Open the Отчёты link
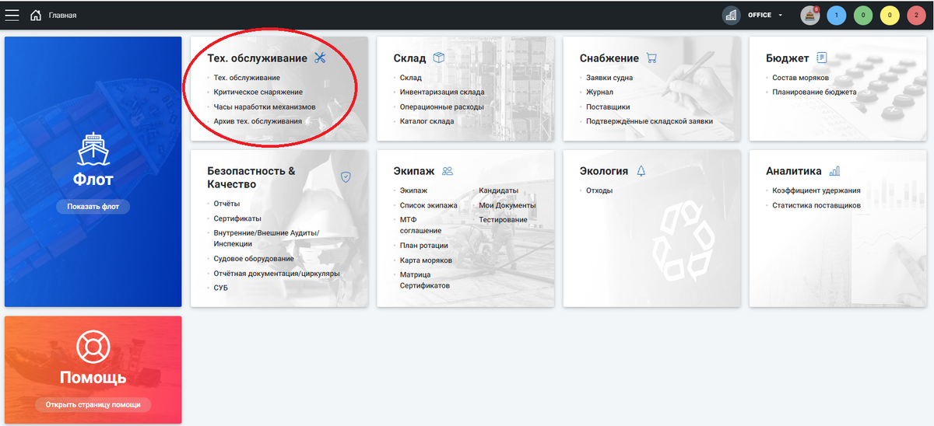 pyautogui.click(x=226, y=204)
